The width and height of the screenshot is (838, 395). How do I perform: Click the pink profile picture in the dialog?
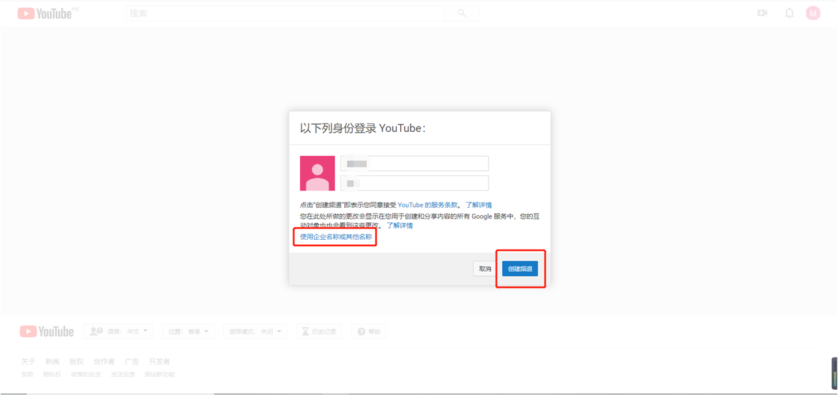(318, 173)
